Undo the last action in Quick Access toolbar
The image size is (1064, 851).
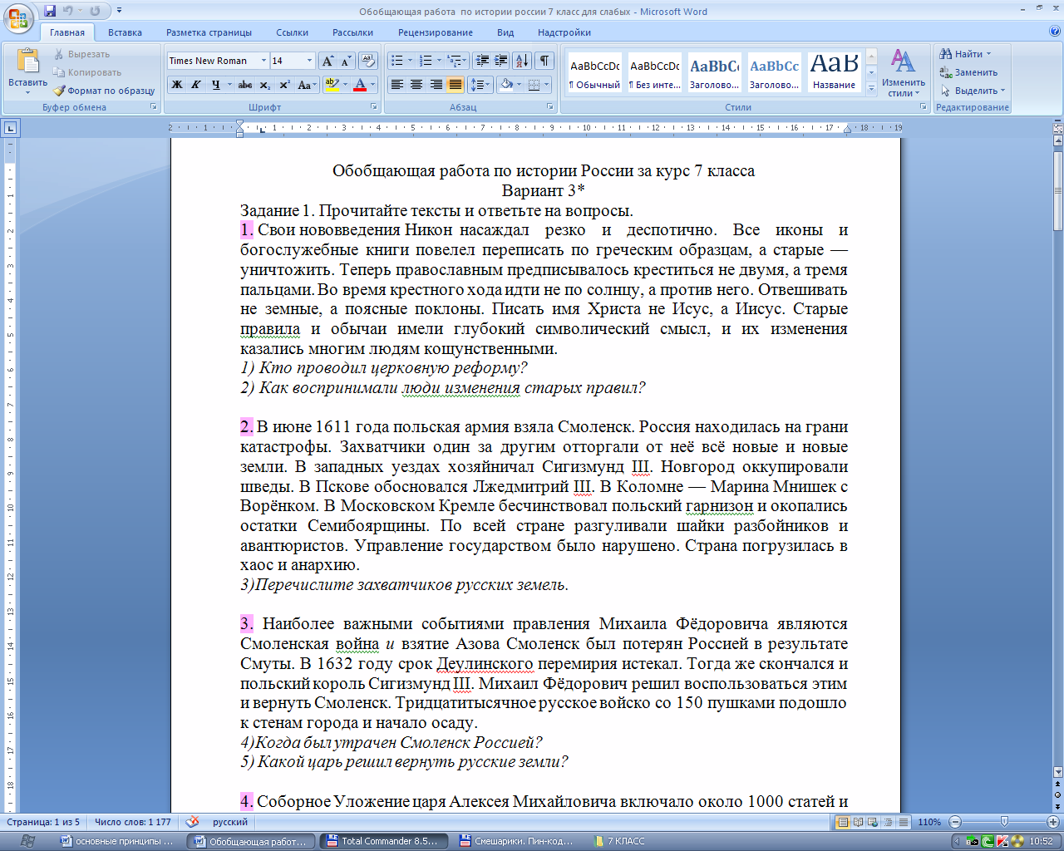point(68,11)
